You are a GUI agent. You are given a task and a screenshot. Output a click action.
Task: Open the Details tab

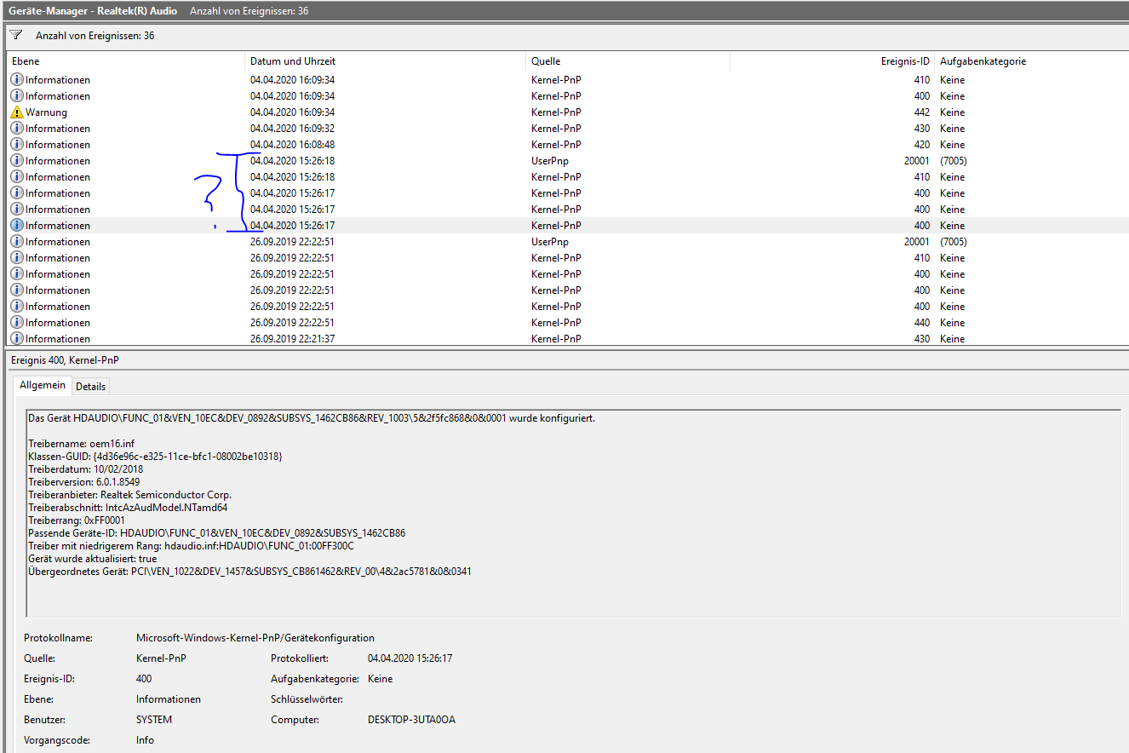[x=90, y=386]
